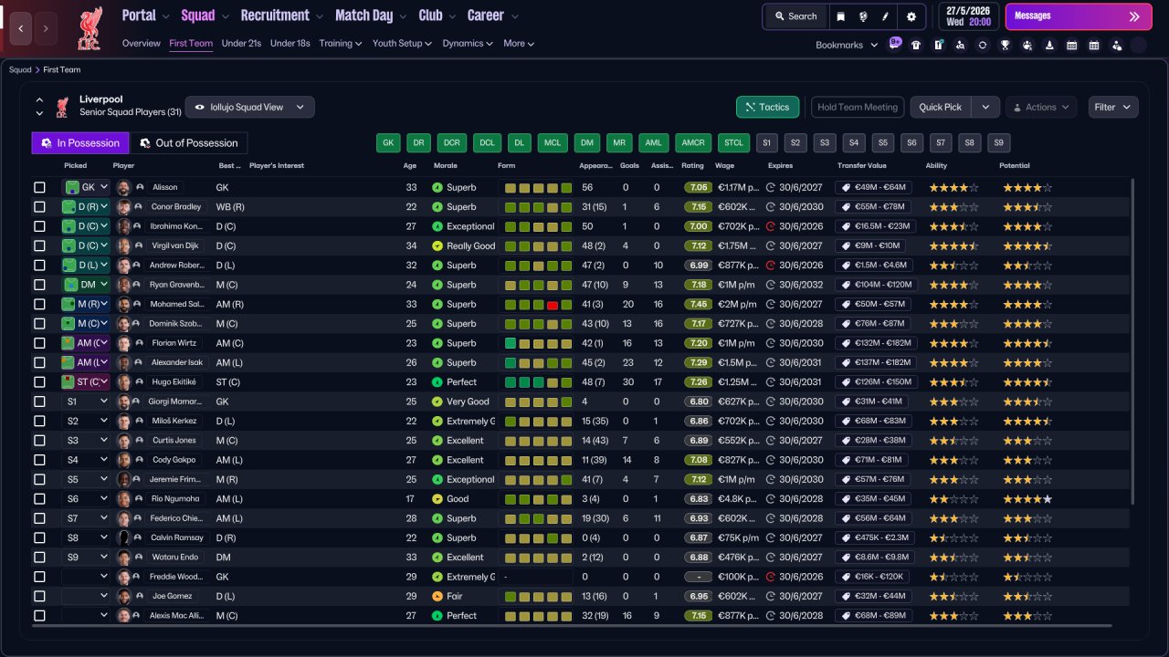Switch to the Under 21s tab
This screenshot has height=657, width=1169.
point(241,43)
